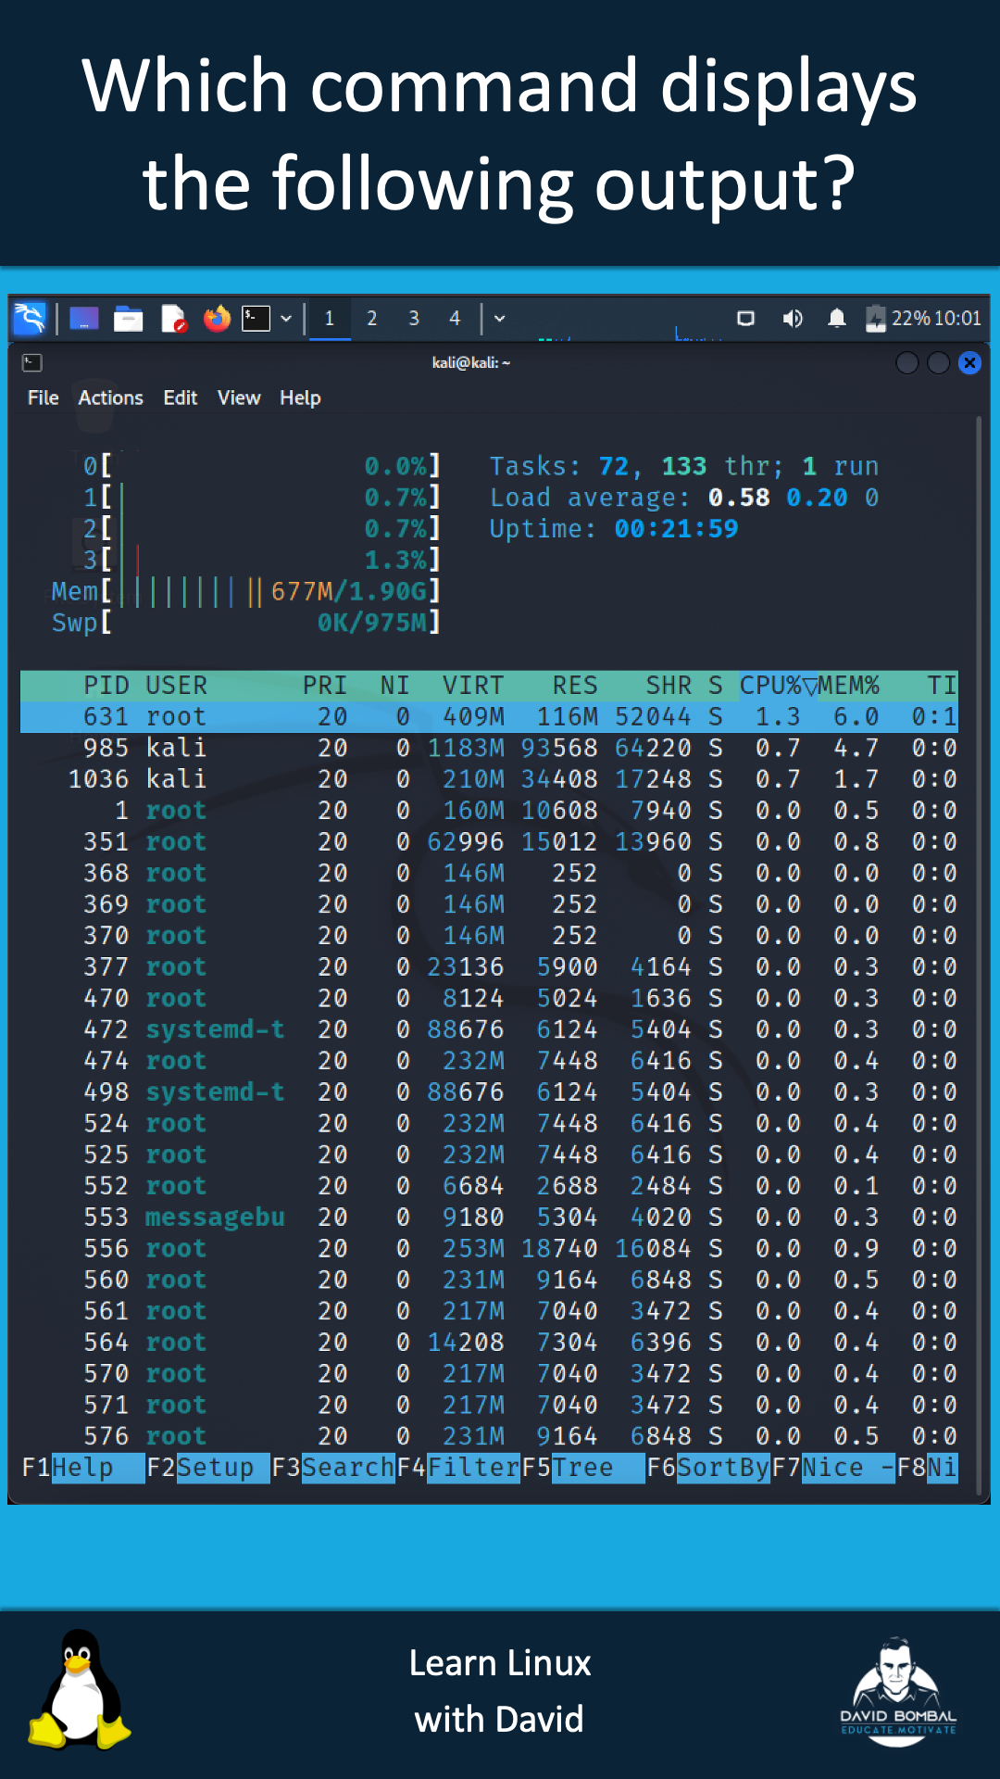1000x1779 pixels.
Task: Expand the terminal launcher dropdown arrow
Action: pos(286,319)
